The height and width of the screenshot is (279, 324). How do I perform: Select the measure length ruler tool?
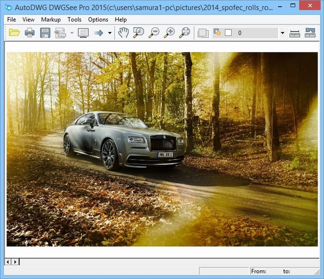(x=295, y=33)
